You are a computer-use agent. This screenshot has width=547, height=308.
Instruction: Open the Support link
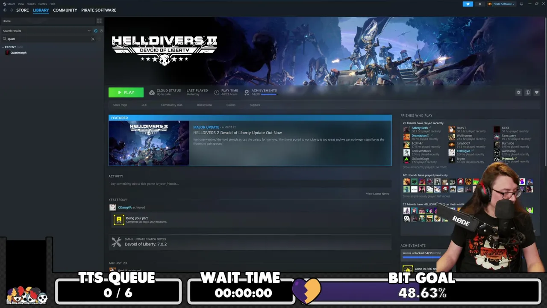click(x=255, y=105)
